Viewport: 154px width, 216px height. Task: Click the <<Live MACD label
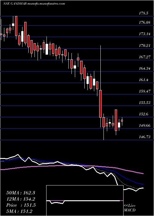tap(130, 208)
